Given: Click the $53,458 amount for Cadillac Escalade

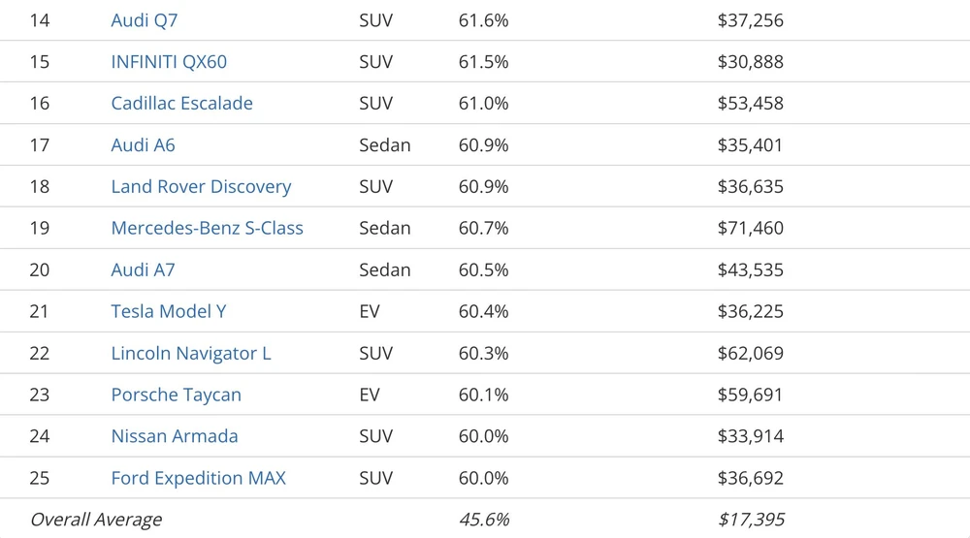Looking at the screenshot, I should tap(750, 104).
